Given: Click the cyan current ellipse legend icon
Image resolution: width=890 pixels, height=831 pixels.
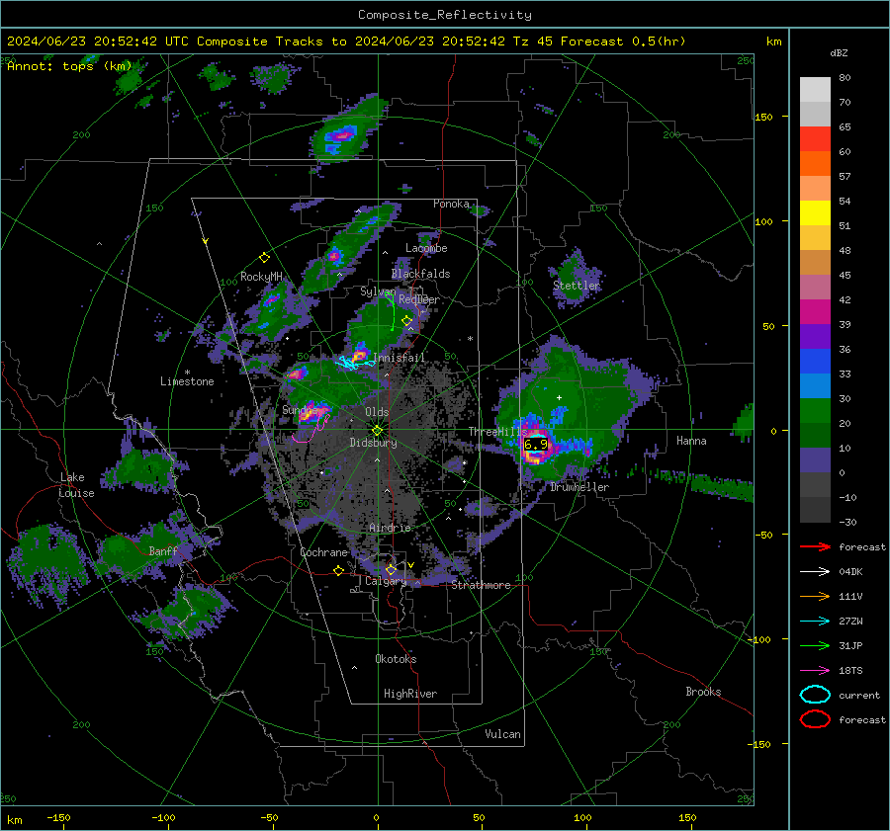Looking at the screenshot, I should point(815,695).
